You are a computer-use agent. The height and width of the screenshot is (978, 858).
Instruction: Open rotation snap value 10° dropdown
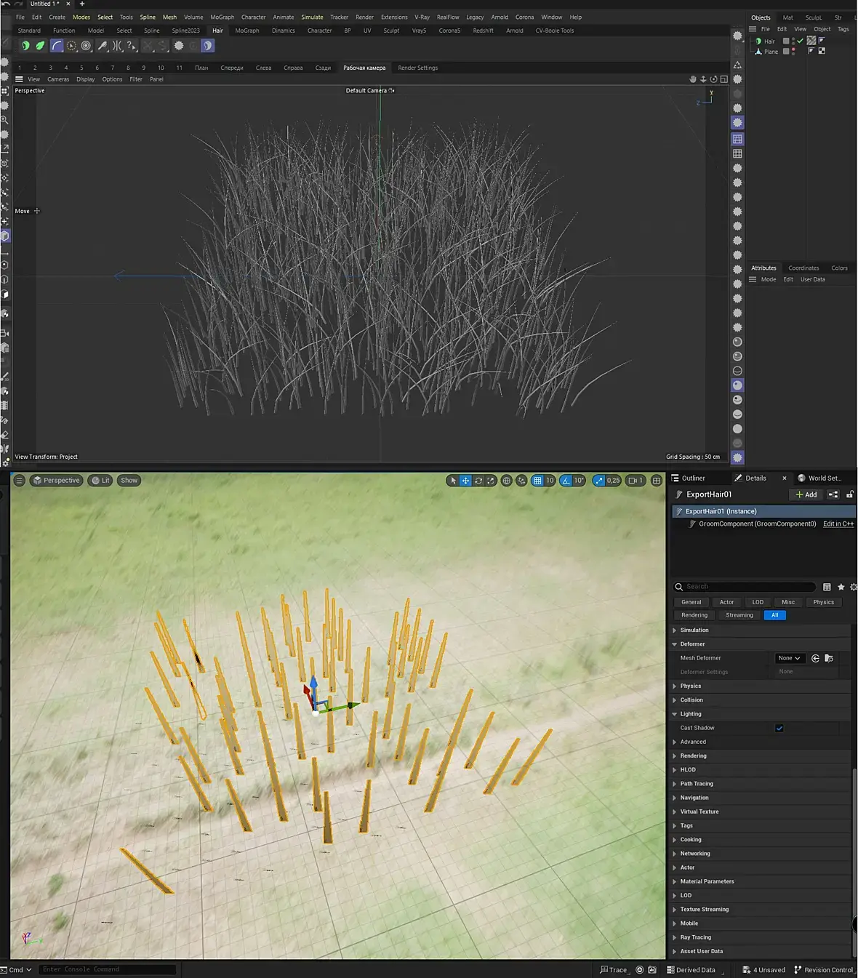tap(579, 481)
